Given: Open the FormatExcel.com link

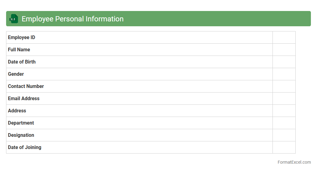Looking at the screenshot, I should (x=294, y=162).
